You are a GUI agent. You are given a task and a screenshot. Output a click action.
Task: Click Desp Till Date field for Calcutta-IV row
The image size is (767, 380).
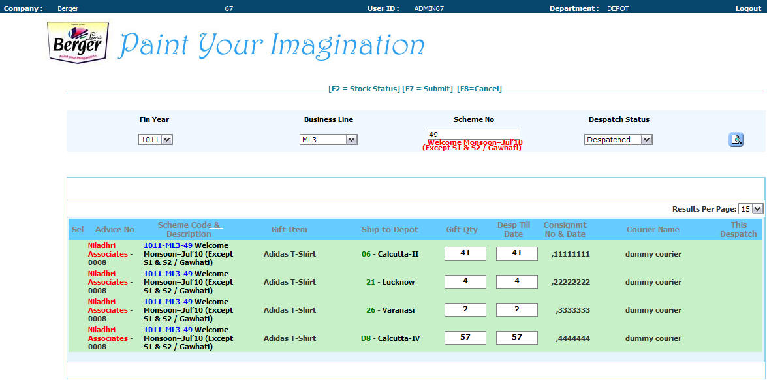(516, 338)
